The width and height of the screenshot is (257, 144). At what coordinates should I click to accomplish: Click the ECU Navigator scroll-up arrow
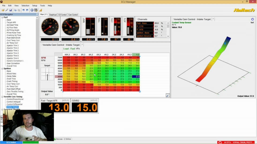(x=37, y=18)
